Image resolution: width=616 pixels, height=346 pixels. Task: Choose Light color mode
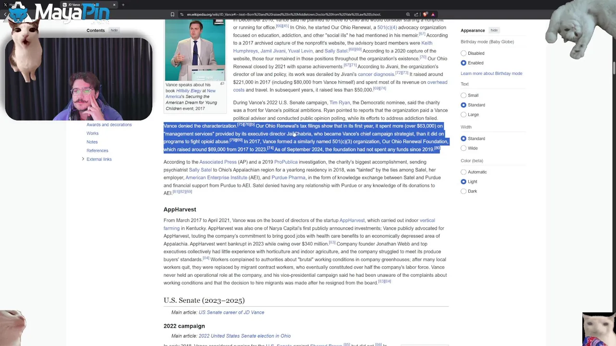(463, 182)
